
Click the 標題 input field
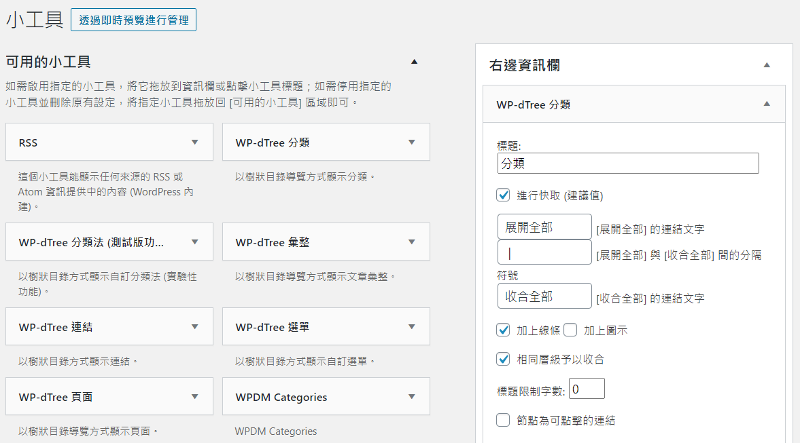[628, 163]
